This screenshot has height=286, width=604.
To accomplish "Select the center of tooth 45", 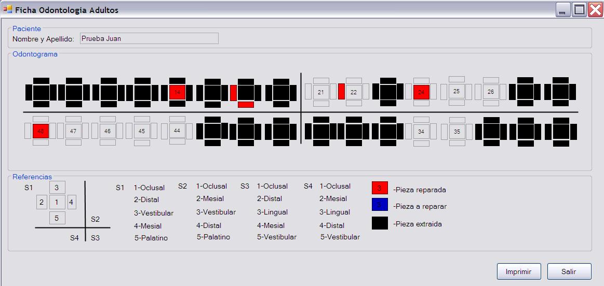I will [x=142, y=131].
